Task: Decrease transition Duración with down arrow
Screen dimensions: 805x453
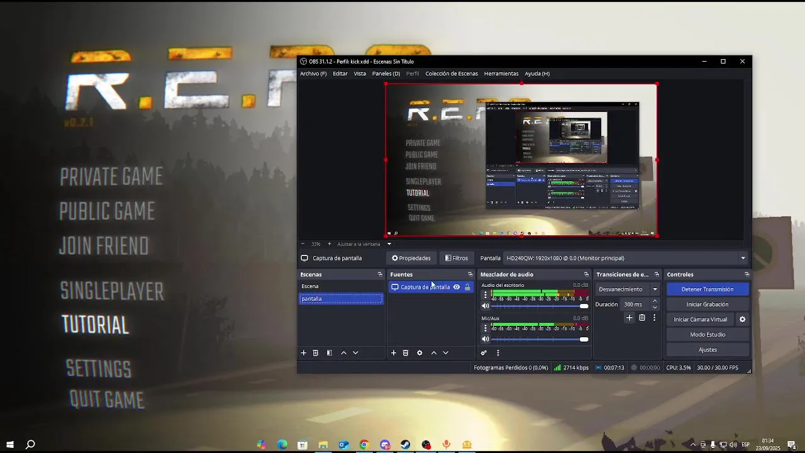Action: [655, 307]
